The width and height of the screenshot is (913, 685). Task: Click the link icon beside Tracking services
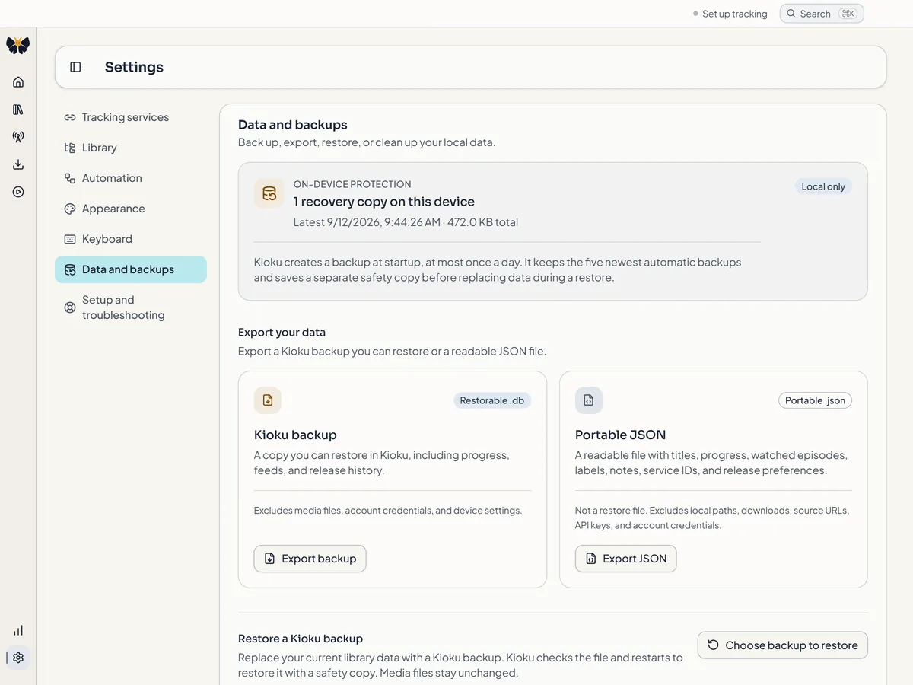coord(70,117)
